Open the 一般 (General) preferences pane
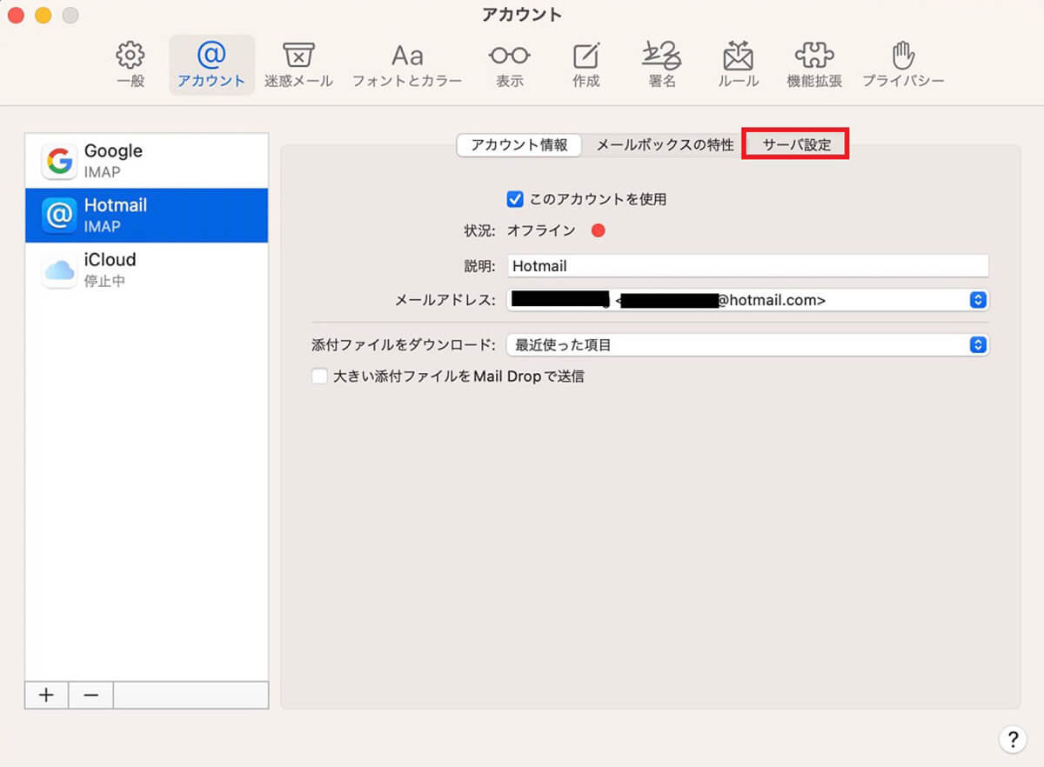This screenshot has height=767, width=1044. pos(130,65)
